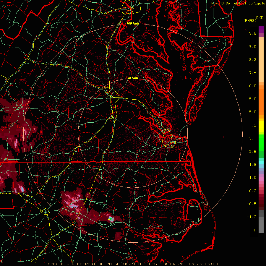Viewport: 266px width, 266px height.
Task: Select the purple band atop the color scale
Action: (261, 30)
